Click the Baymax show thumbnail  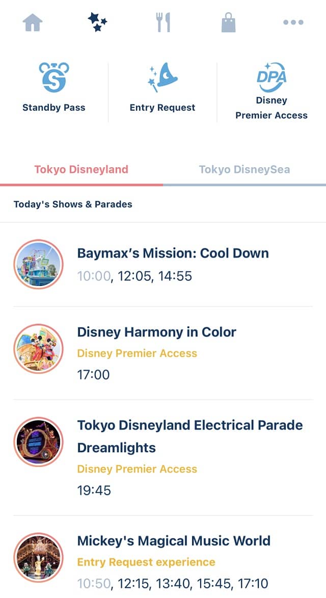pyautogui.click(x=39, y=264)
